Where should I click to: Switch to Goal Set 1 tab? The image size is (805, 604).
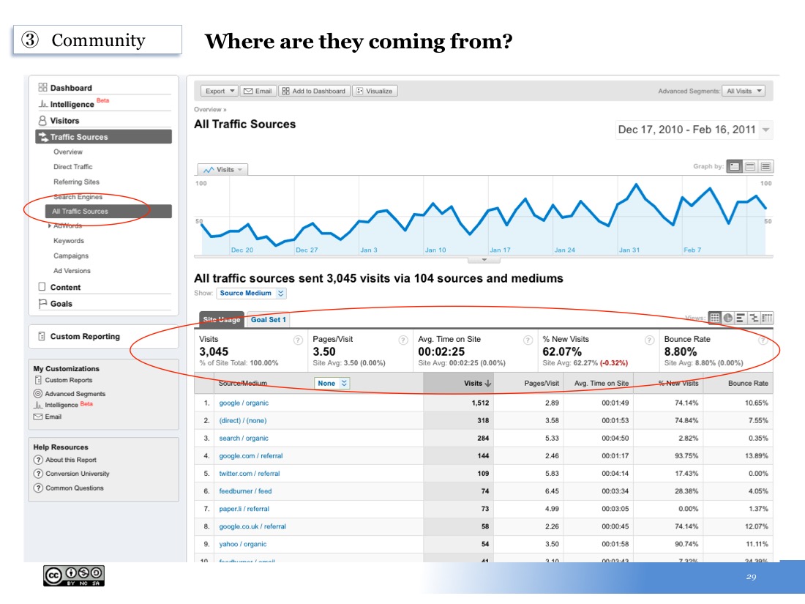pos(268,319)
